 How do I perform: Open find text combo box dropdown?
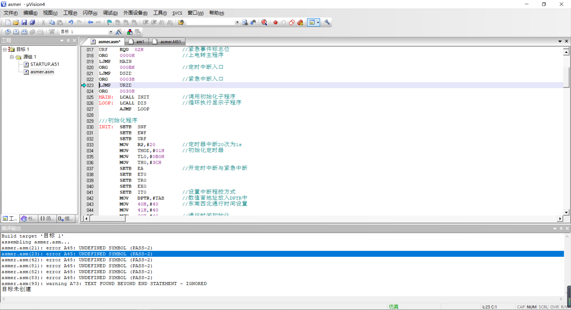[x=237, y=22]
